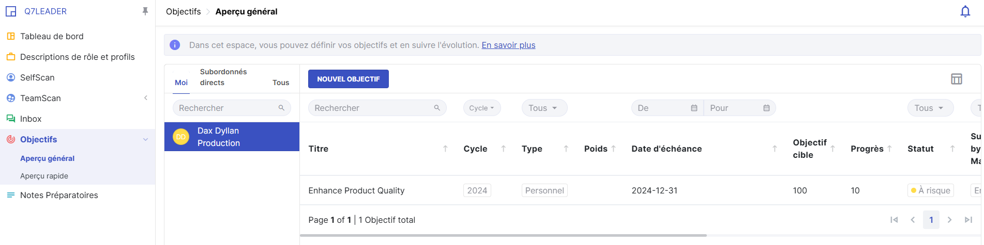This screenshot has height=245, width=984.
Task: Click calendar icon in De date field
Action: 694,108
